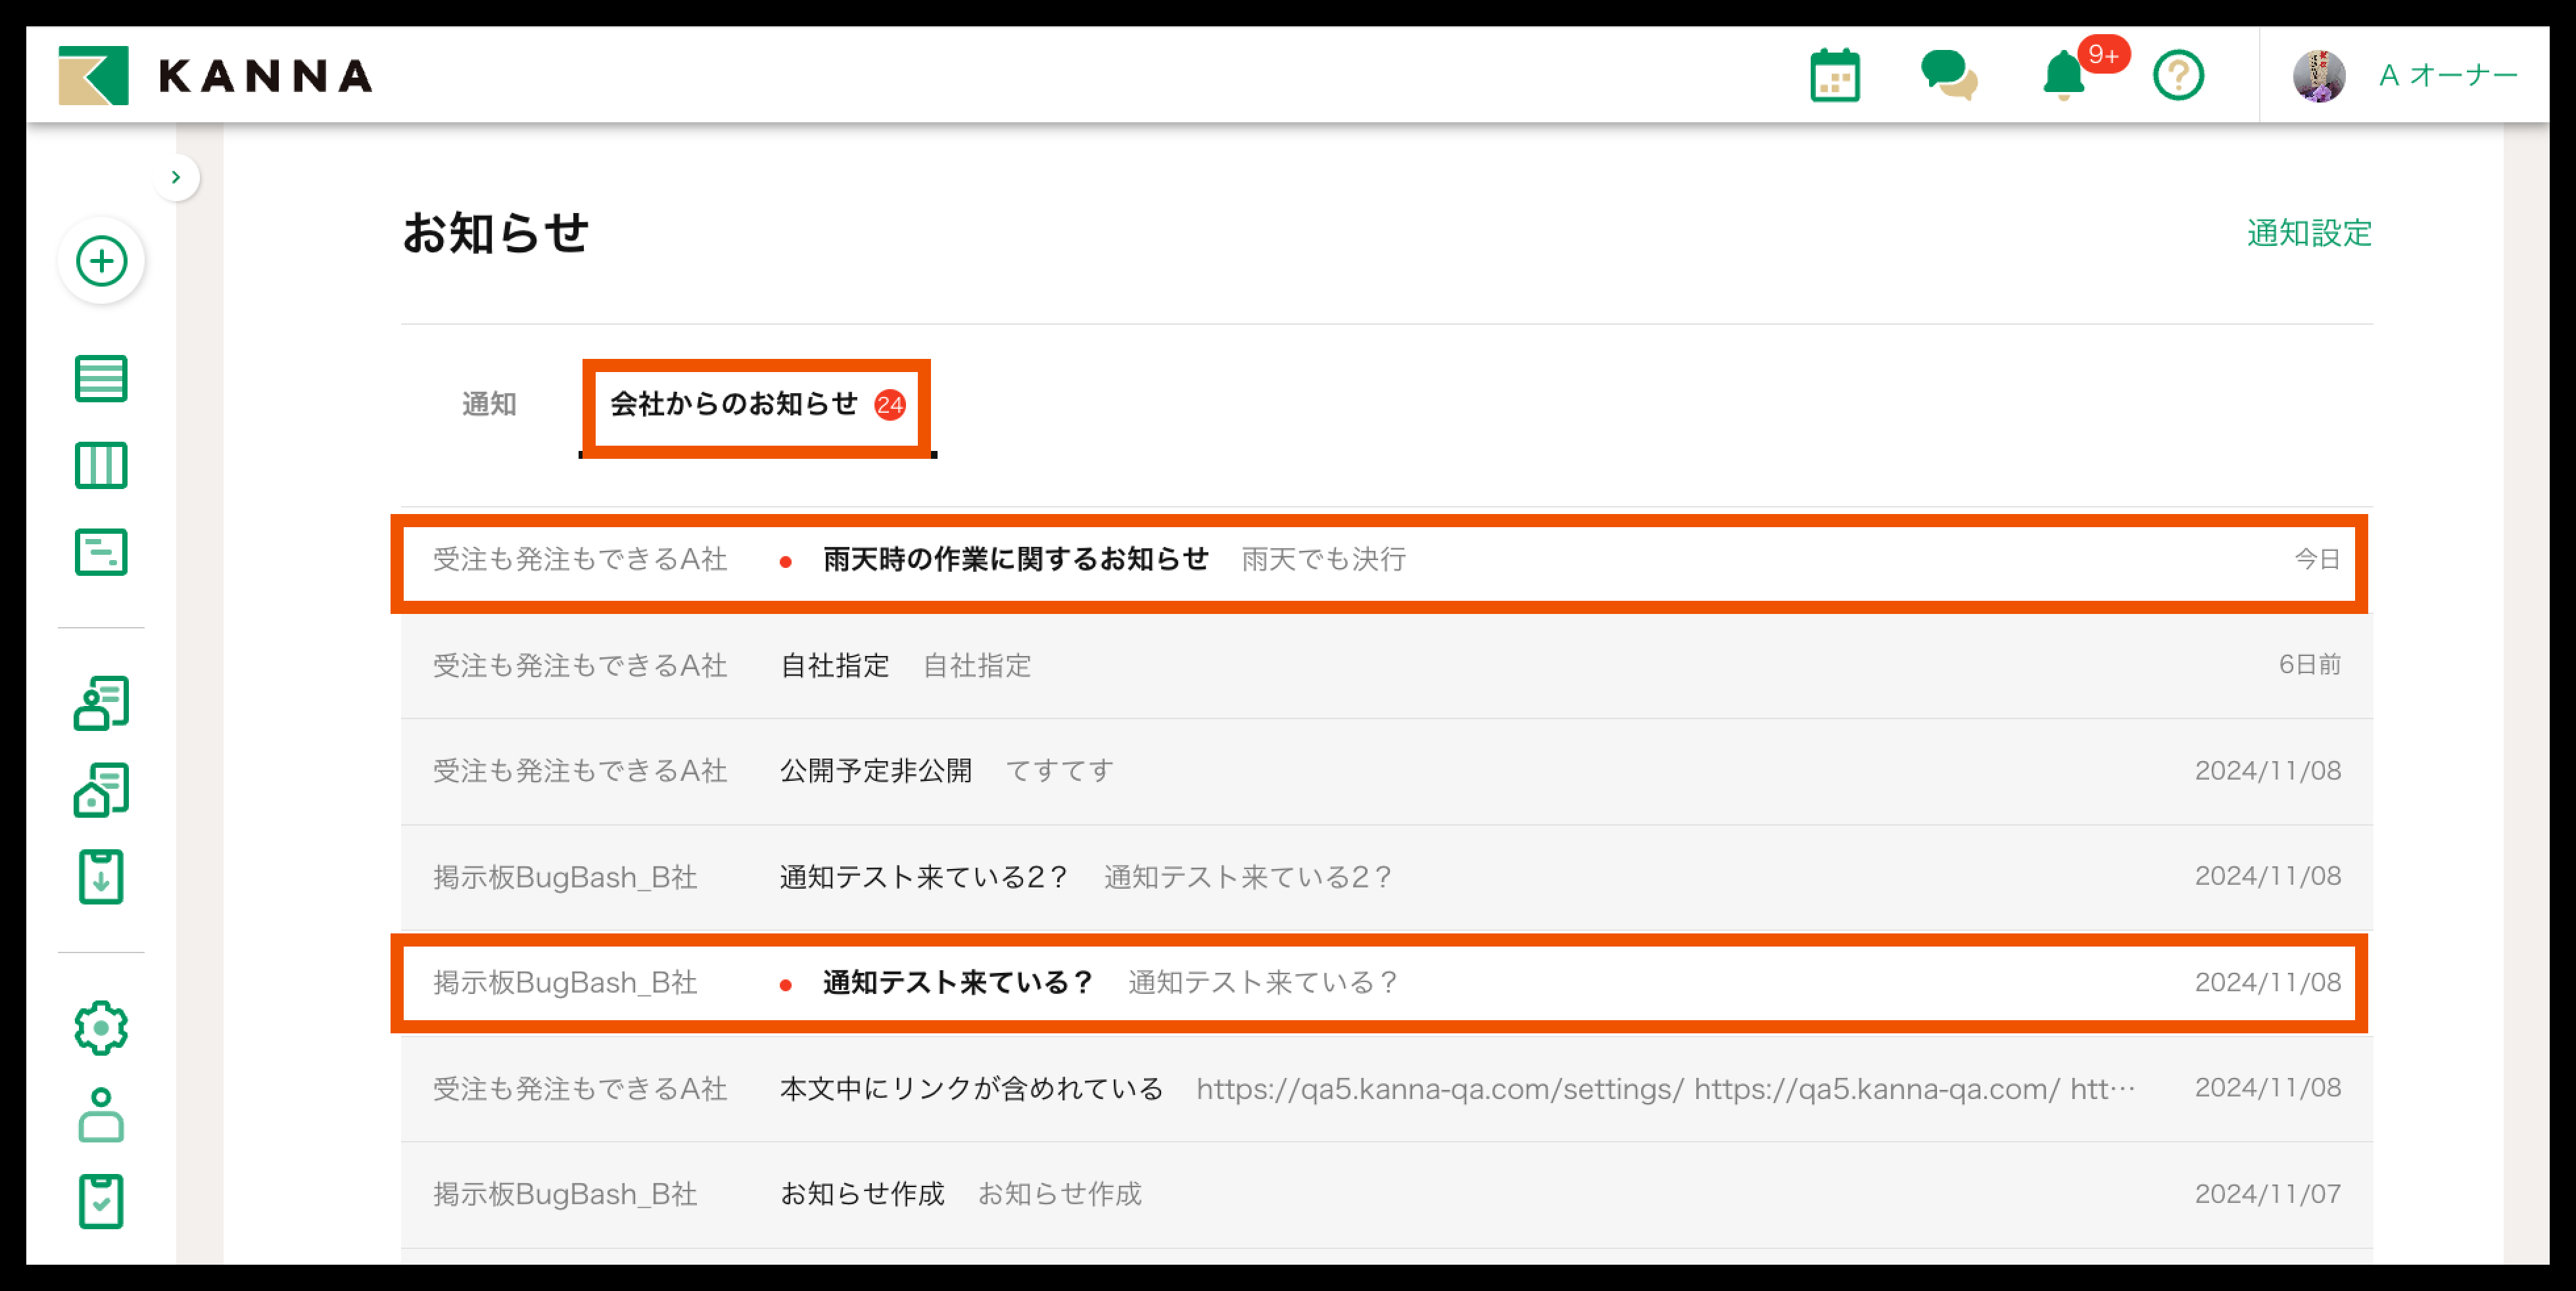Open the calendar icon in header

[x=1835, y=75]
